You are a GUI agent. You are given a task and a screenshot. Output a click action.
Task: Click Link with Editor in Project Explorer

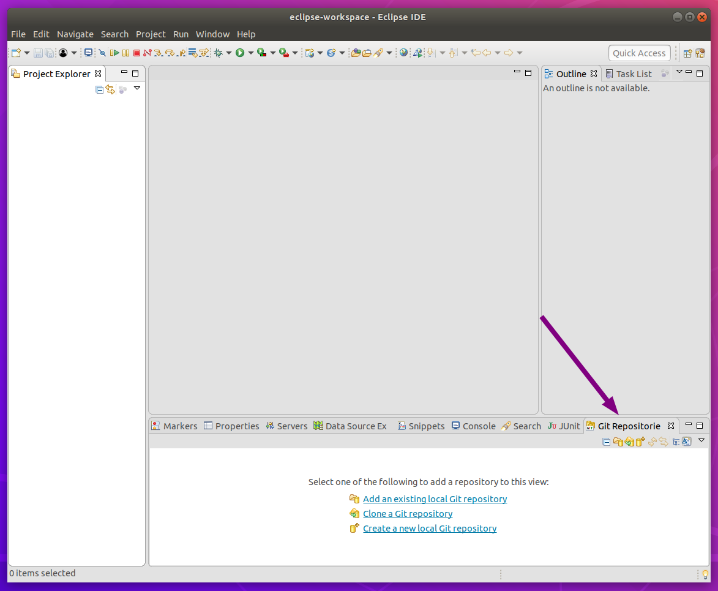point(110,89)
